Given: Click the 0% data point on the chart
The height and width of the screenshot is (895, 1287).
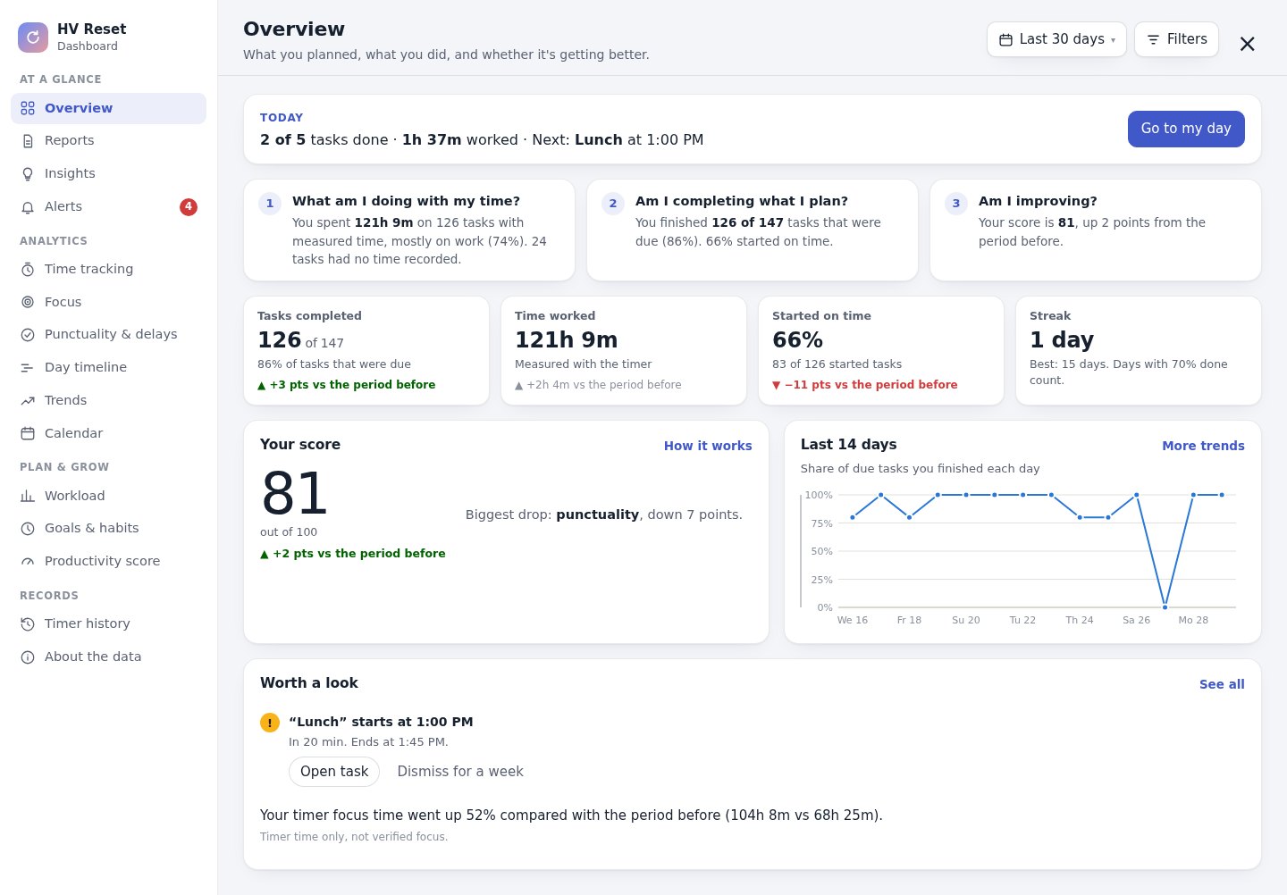Looking at the screenshot, I should (1165, 607).
